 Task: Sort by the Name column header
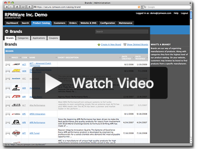pyautogui.click(x=32, y=57)
